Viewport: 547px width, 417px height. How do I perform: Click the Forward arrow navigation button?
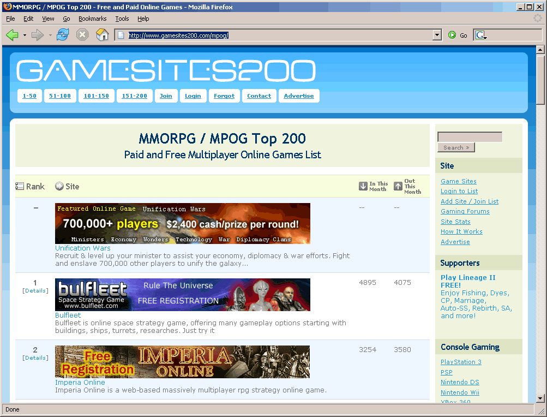coord(37,35)
